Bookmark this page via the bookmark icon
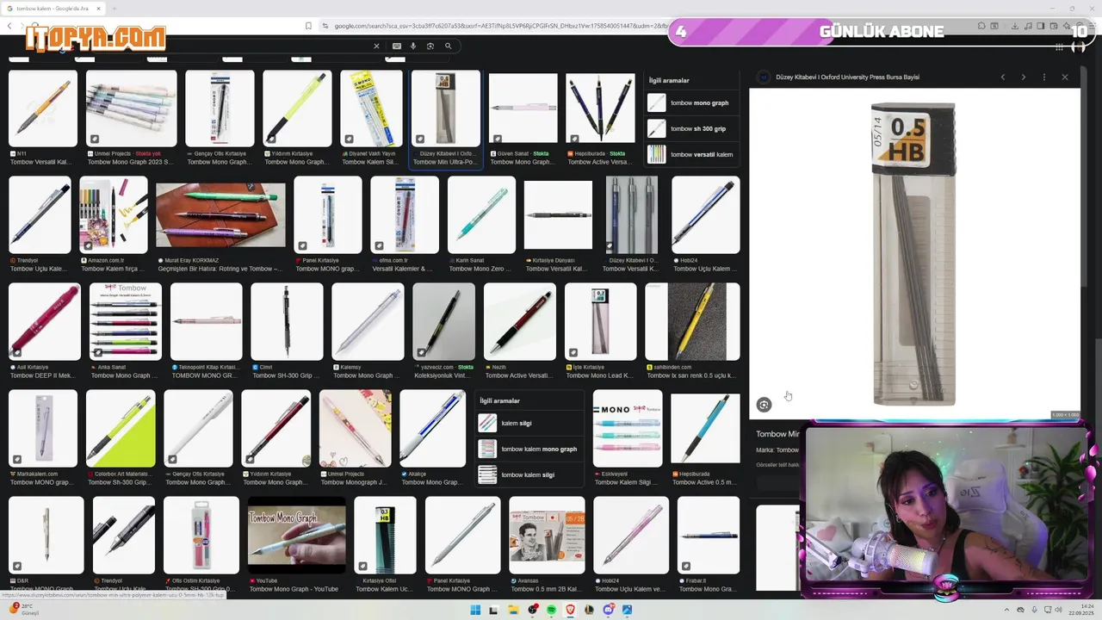1102x620 pixels. (308, 26)
